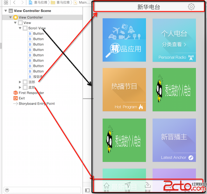Tap the 转采 download tray icon
Viewport: 207px width, 194px height.
(x=148, y=185)
